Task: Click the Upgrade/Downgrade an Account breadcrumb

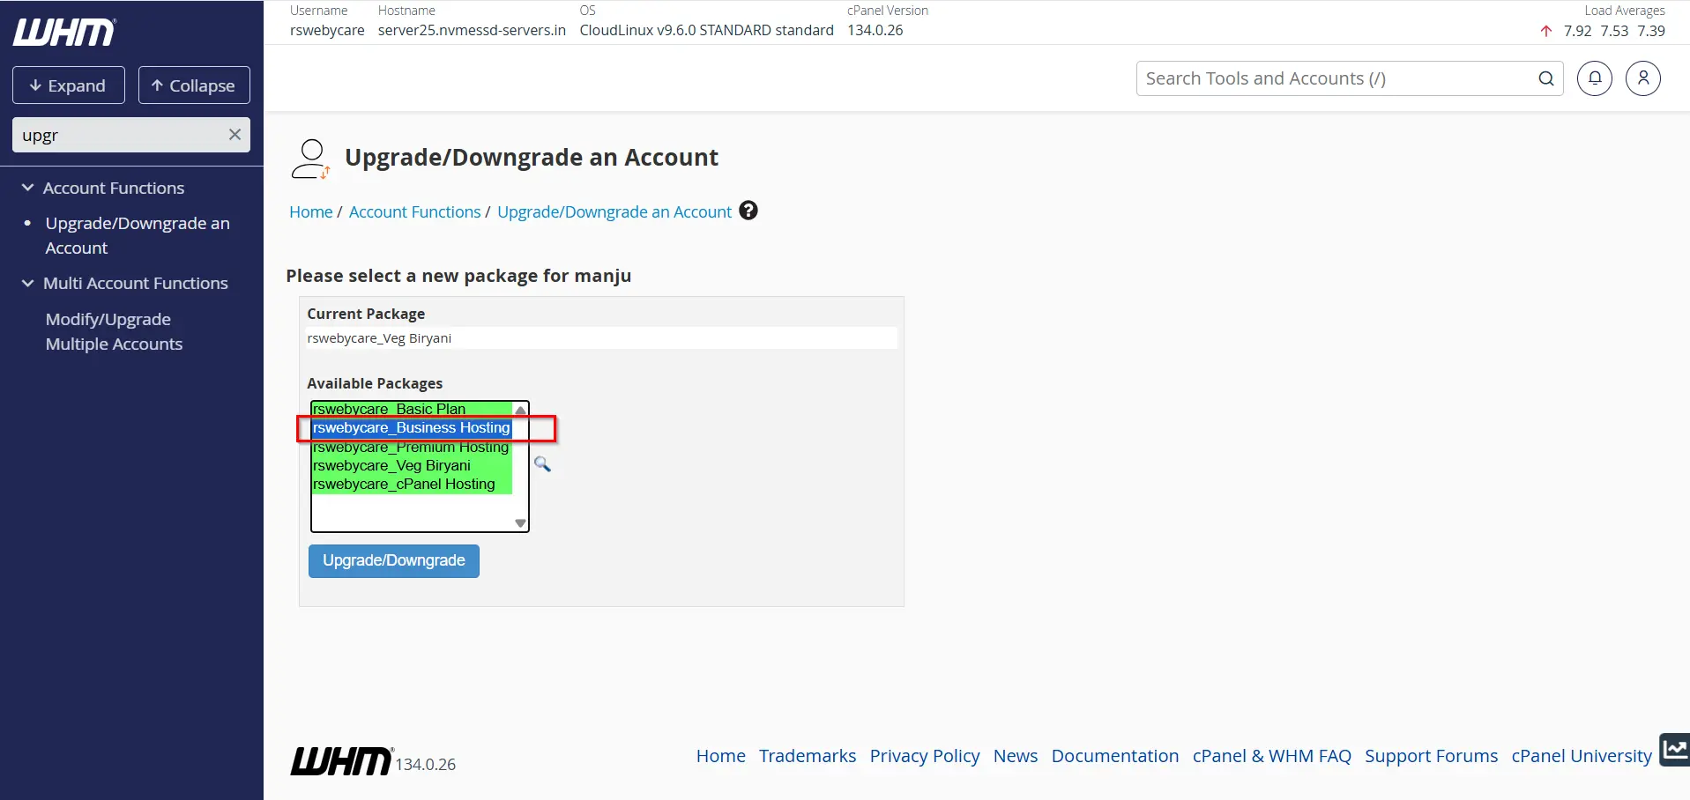Action: tap(614, 211)
